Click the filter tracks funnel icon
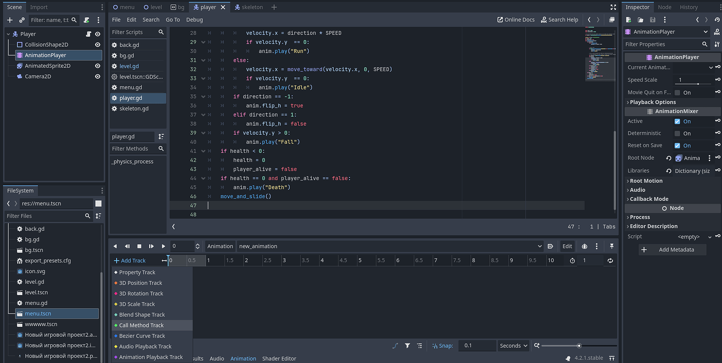The height and width of the screenshot is (363, 722). (x=408, y=345)
